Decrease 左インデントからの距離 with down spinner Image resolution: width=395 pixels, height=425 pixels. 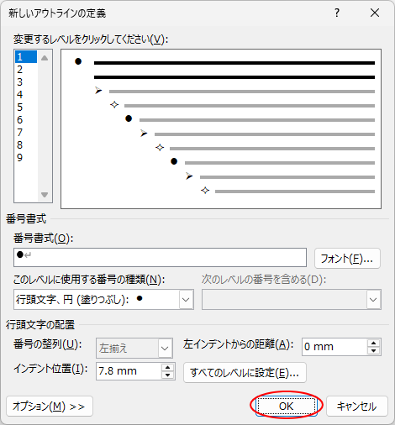tap(373, 351)
